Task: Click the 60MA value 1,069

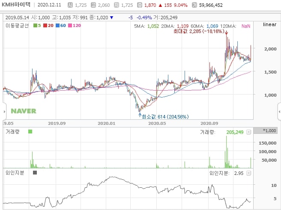Action: pyautogui.click(x=212, y=26)
